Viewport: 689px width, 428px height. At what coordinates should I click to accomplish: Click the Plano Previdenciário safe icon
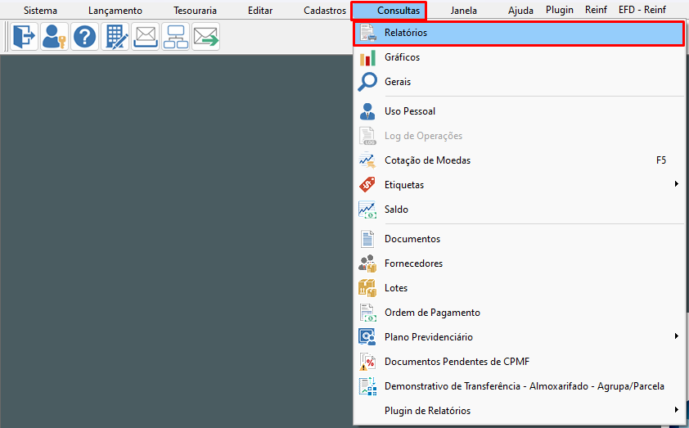[367, 337]
